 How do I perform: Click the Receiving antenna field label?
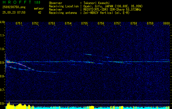tap(63, 13)
